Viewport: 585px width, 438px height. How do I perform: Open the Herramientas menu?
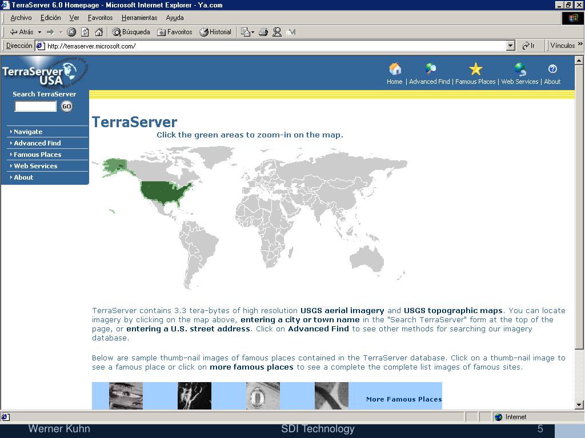tap(139, 18)
